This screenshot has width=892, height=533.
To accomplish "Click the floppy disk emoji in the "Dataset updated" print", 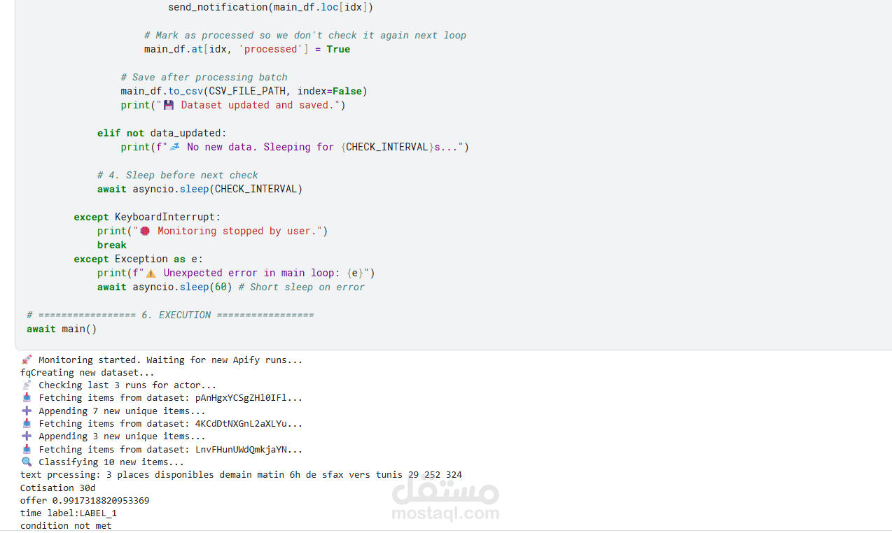I will [169, 105].
